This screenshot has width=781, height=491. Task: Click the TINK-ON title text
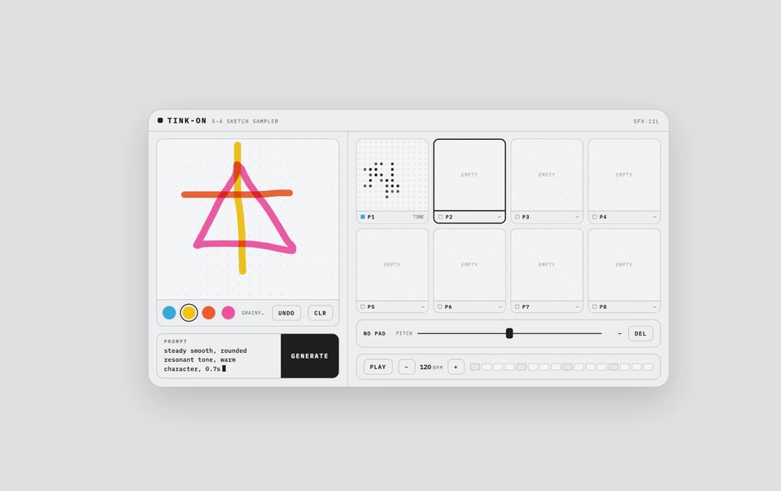[x=187, y=121]
